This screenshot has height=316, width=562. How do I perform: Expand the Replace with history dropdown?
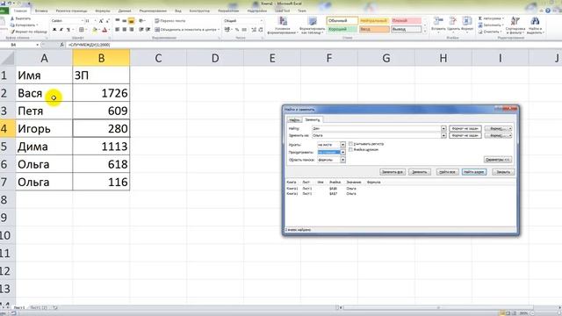(443, 135)
